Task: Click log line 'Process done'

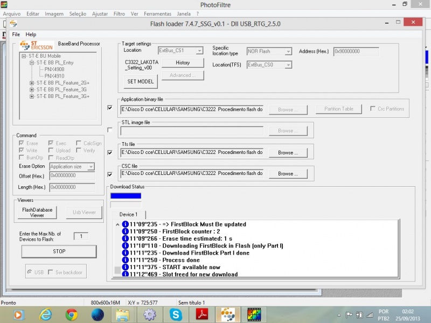Action: [181, 260]
